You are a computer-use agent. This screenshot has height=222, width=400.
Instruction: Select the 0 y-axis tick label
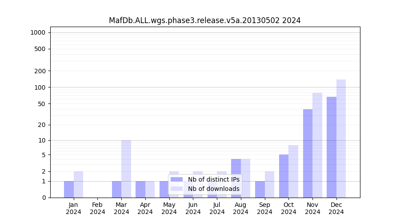pyautogui.click(x=44, y=198)
